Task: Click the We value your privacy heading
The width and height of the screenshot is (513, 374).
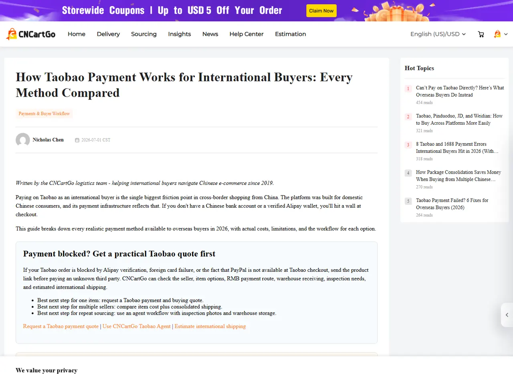Action: click(x=46, y=370)
